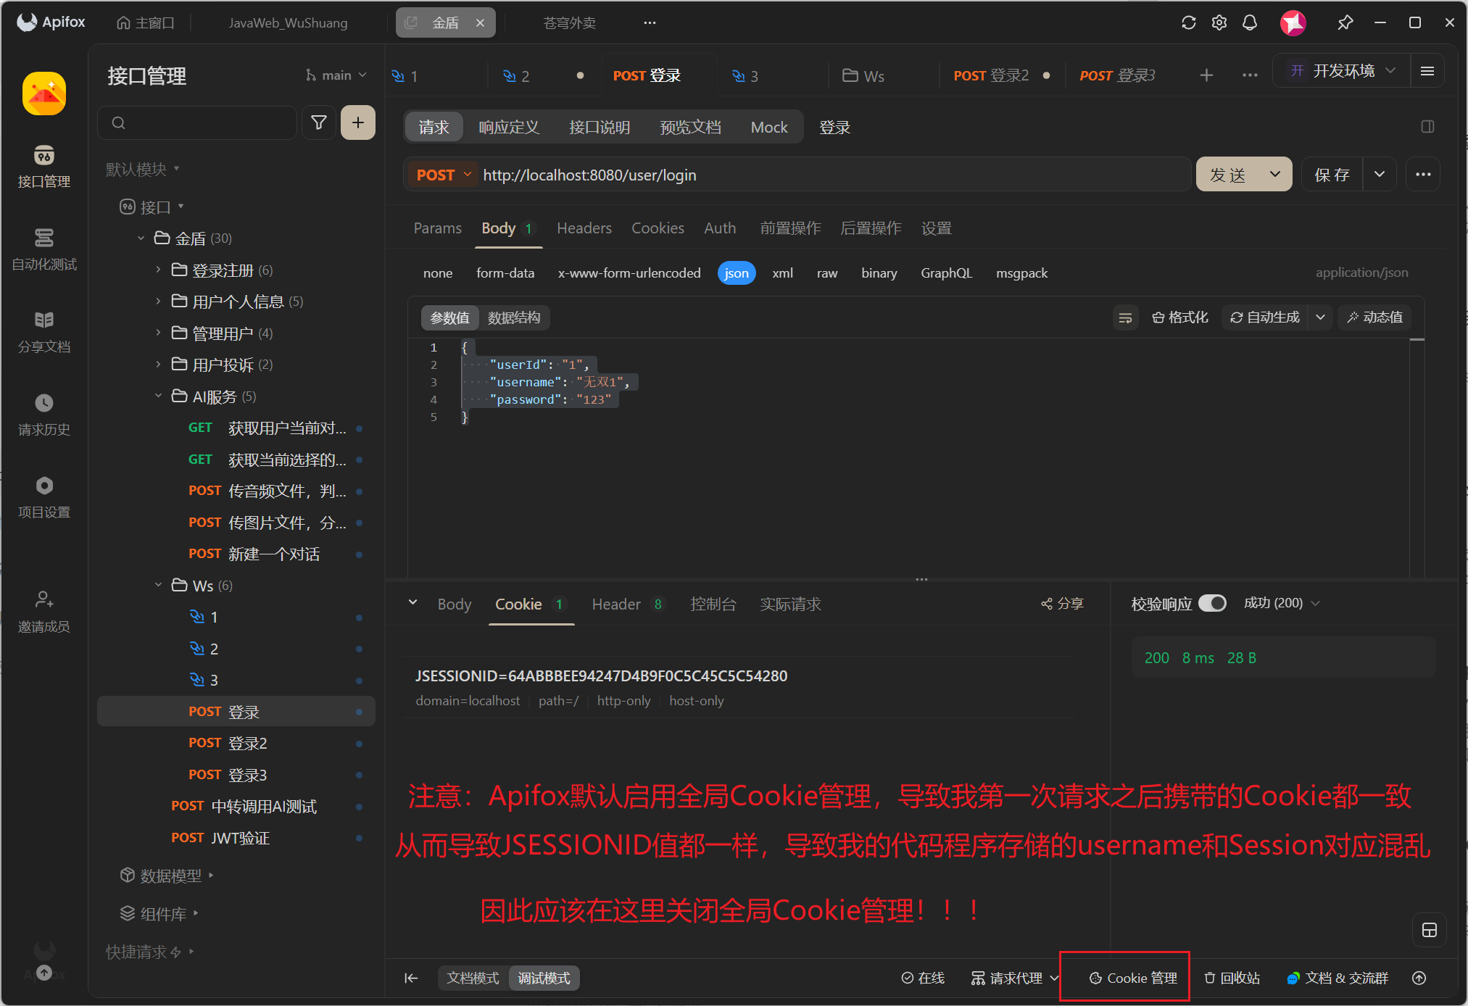Viewport: 1468px width, 1006px height.
Task: Click the 格式化 button
Action: [1179, 317]
